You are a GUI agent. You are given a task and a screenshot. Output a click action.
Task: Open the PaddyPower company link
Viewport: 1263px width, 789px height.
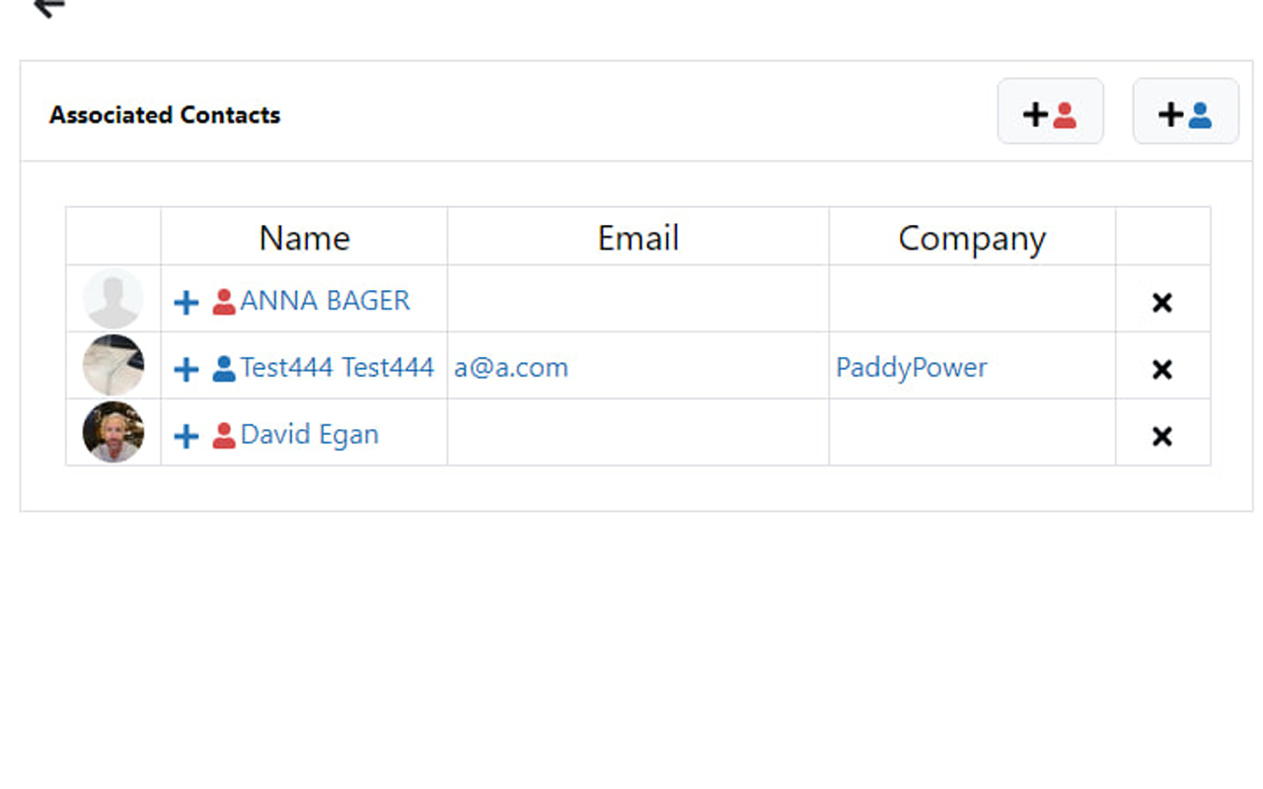[x=911, y=367]
